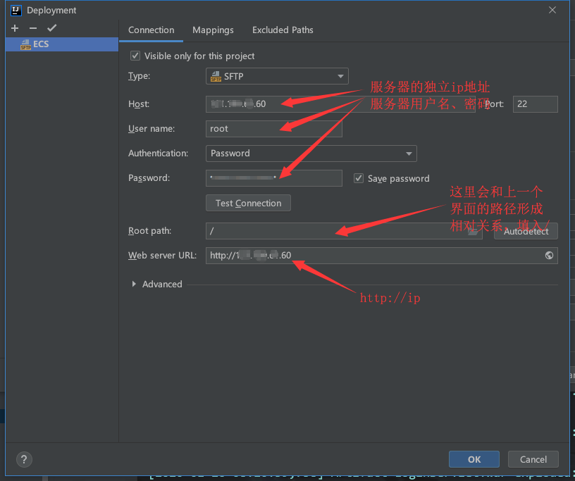
Task: Expand the Advanced section
Action: tap(134, 284)
